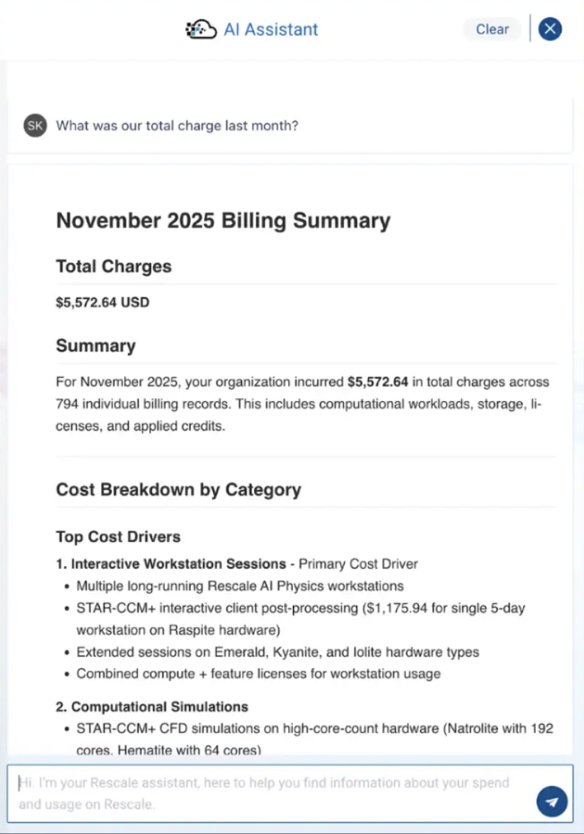Click the Cost Breakdown by Category heading

(x=178, y=489)
